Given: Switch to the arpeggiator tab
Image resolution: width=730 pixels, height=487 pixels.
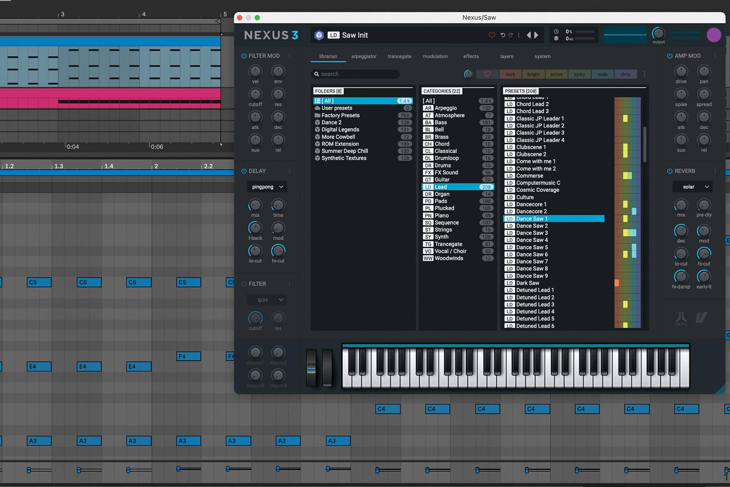Looking at the screenshot, I should [x=364, y=57].
